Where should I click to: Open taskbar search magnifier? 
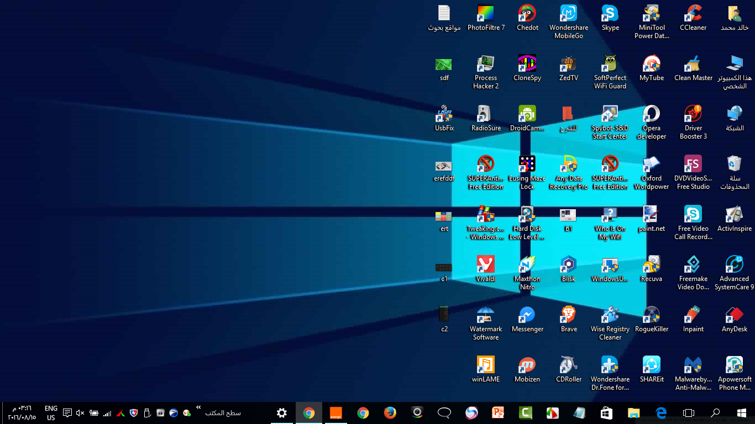coord(715,413)
